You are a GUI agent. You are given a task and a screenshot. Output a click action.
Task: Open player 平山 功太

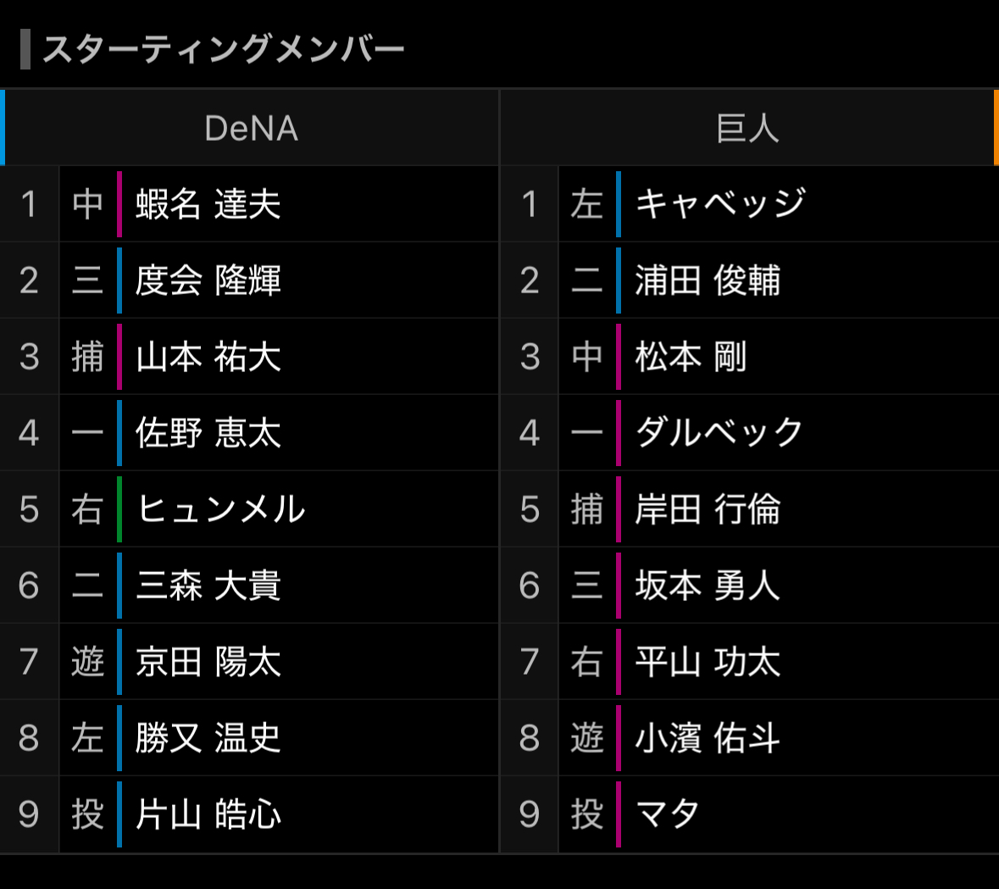point(708,662)
